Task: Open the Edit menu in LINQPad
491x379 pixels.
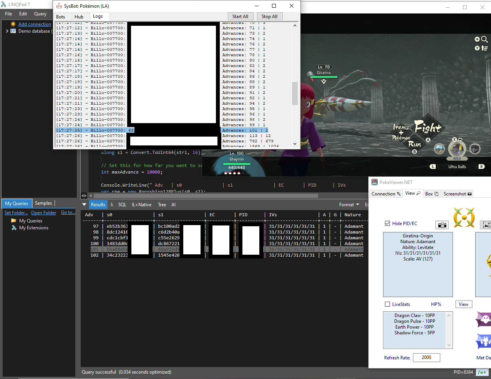Action: tap(23, 13)
